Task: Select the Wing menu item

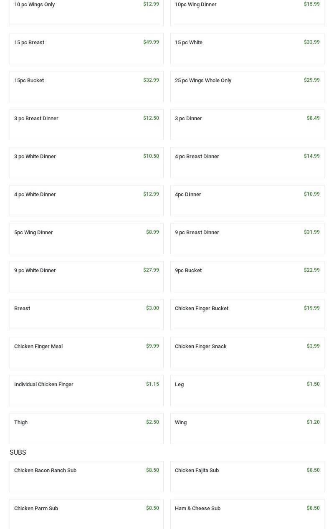Action: tap(247, 428)
